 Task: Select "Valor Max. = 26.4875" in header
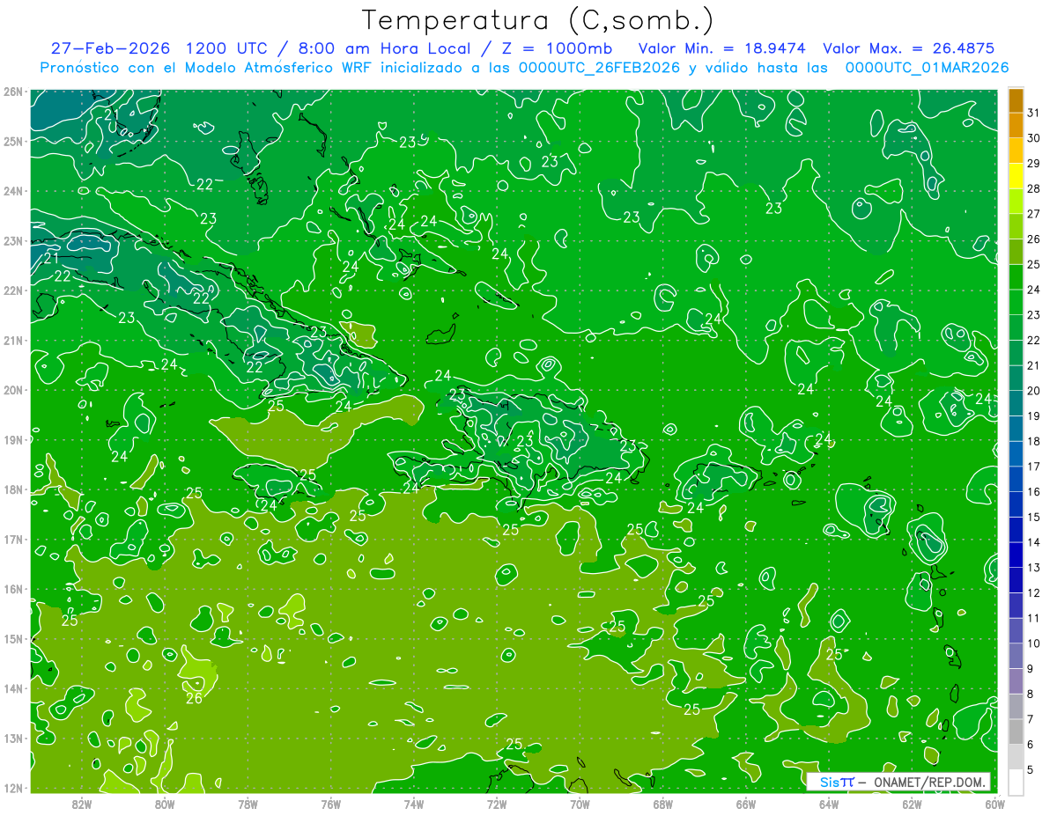pos(908,48)
